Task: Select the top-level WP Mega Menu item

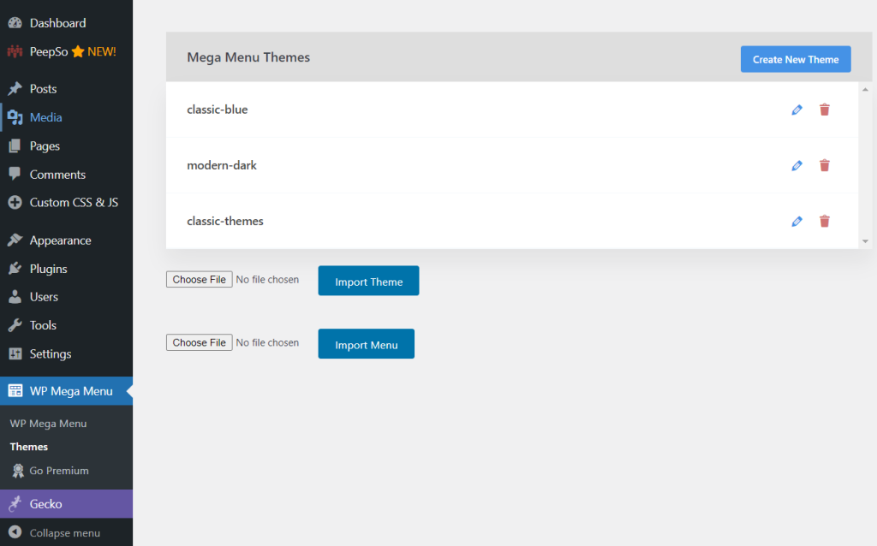Action: coord(67,391)
